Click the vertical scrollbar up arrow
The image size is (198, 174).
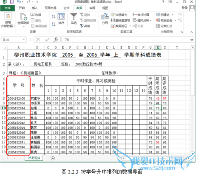click(x=192, y=47)
